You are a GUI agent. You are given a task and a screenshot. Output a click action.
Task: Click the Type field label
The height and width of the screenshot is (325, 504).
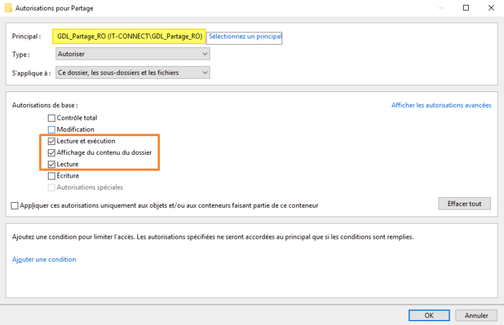pos(21,55)
